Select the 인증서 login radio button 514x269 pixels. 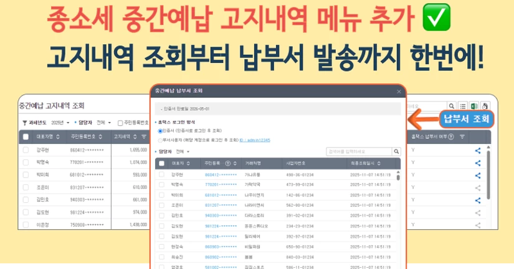click(160, 131)
